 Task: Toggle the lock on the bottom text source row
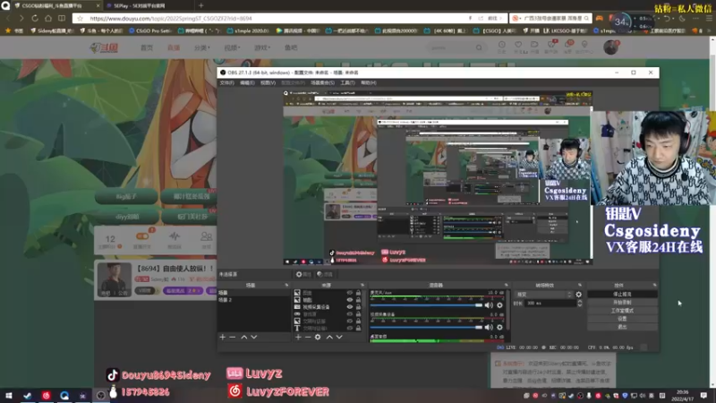(x=359, y=328)
